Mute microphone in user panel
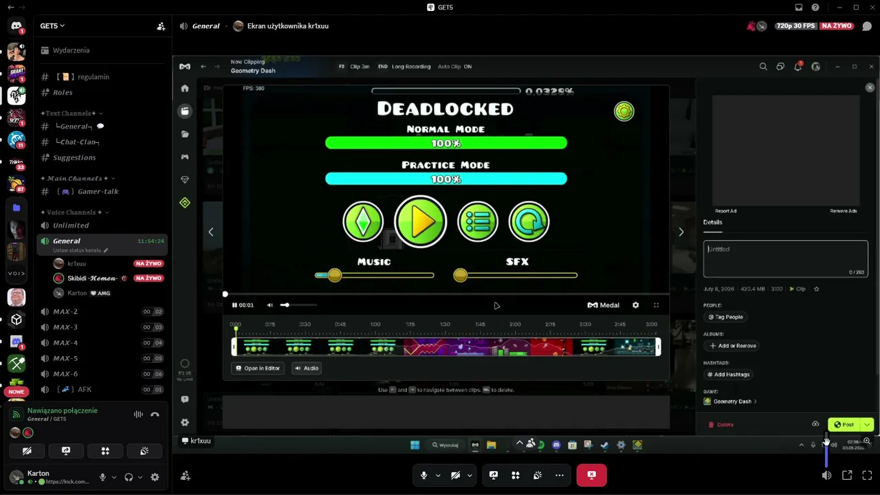 pos(102,477)
